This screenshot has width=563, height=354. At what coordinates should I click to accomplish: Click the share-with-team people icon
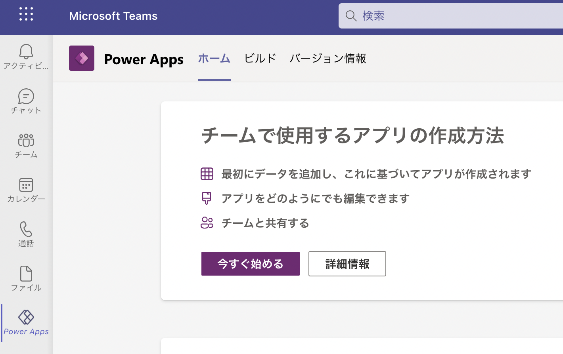207,223
